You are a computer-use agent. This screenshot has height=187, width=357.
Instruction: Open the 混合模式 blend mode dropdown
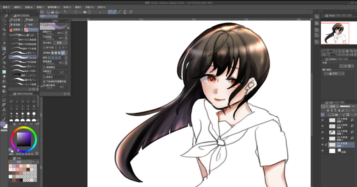[x=61, y=43]
